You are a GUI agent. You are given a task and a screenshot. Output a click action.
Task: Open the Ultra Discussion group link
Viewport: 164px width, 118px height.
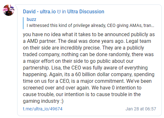(x=86, y=11)
